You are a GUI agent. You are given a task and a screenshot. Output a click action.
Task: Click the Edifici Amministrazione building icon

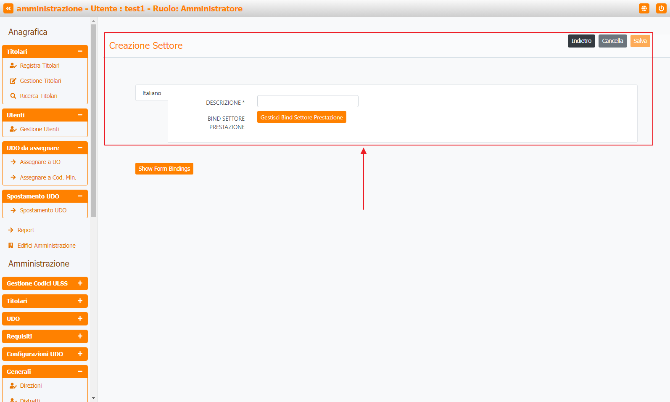click(x=11, y=246)
